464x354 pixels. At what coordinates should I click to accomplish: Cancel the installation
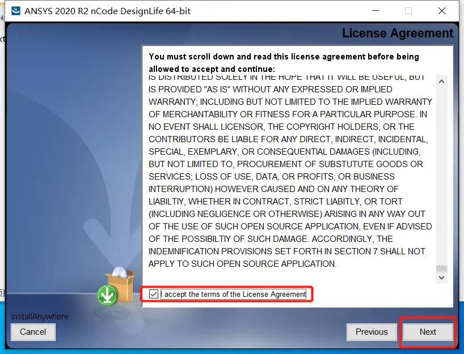33,332
